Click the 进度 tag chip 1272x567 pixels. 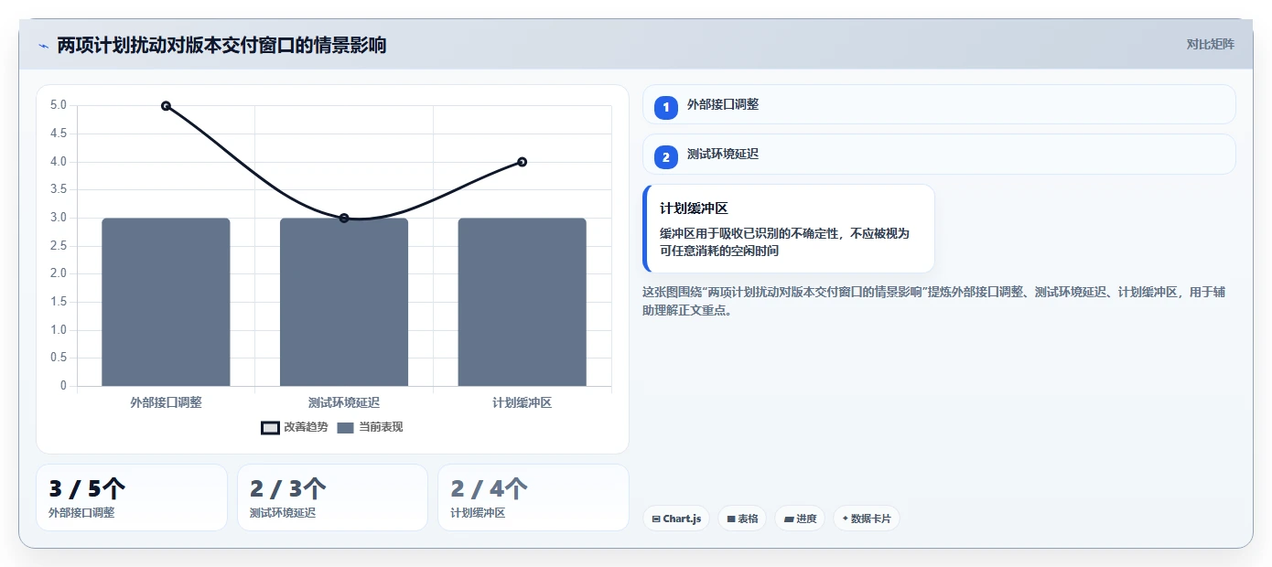800,519
